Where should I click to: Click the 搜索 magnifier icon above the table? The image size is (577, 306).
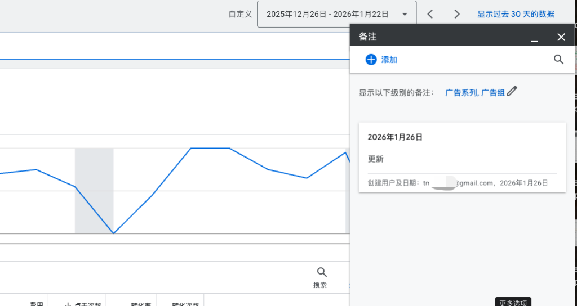(322, 273)
